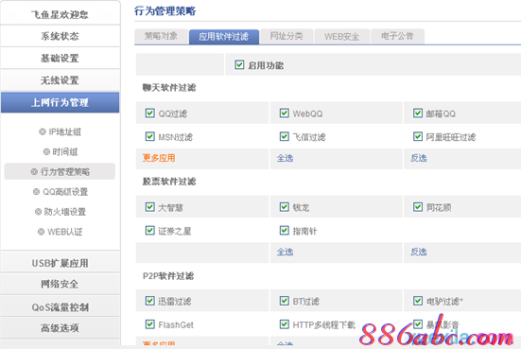Toggle the MSN过滤 checkbox
This screenshot has width=521, height=349.
149,136
